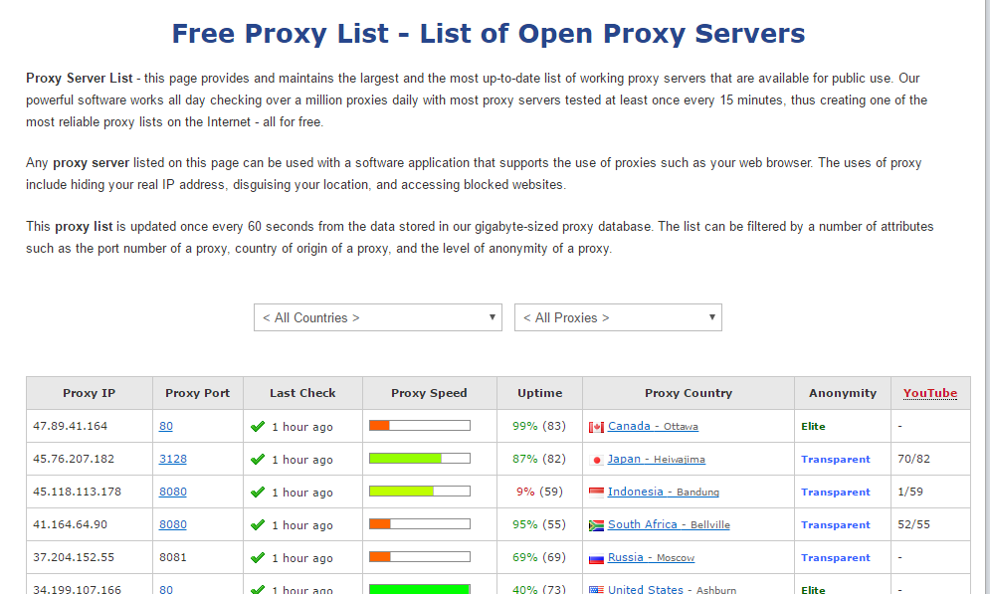Click the Russia flag icon
This screenshot has height=594, width=990.
click(596, 558)
